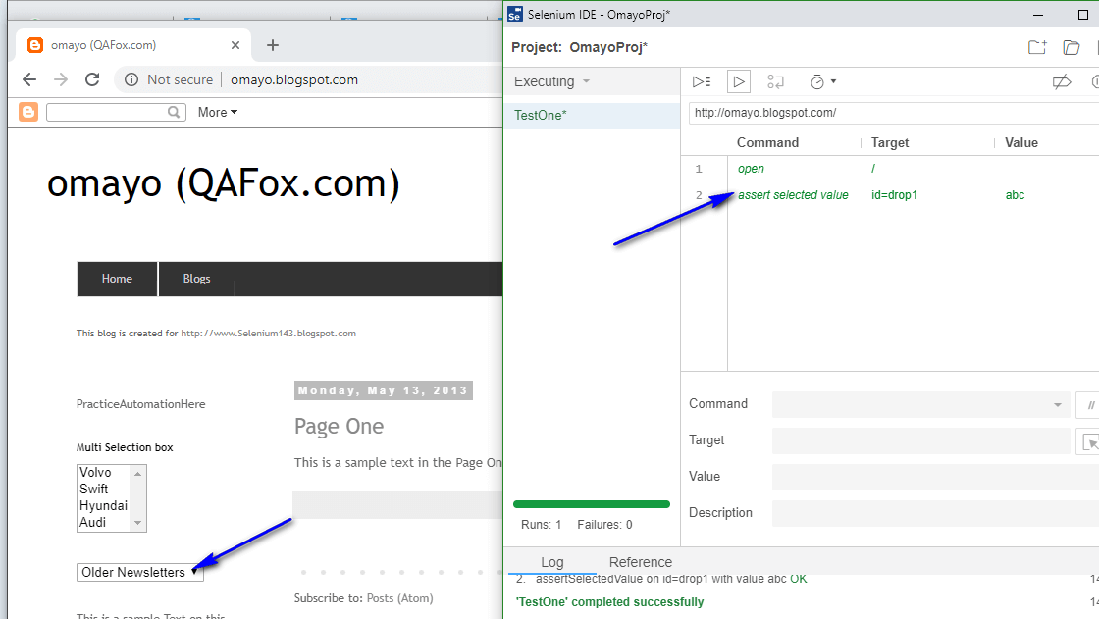Click the Value column header
1099x619 pixels.
1021,143
